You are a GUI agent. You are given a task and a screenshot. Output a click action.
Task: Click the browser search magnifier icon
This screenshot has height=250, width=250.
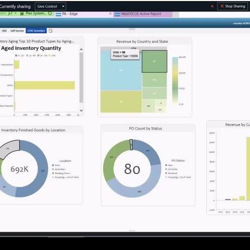click(x=10, y=14)
